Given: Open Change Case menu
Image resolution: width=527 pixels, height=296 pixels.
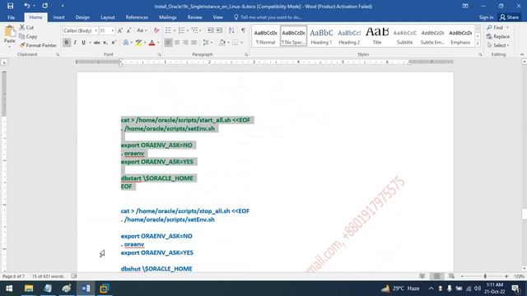Looking at the screenshot, I should [142, 30].
